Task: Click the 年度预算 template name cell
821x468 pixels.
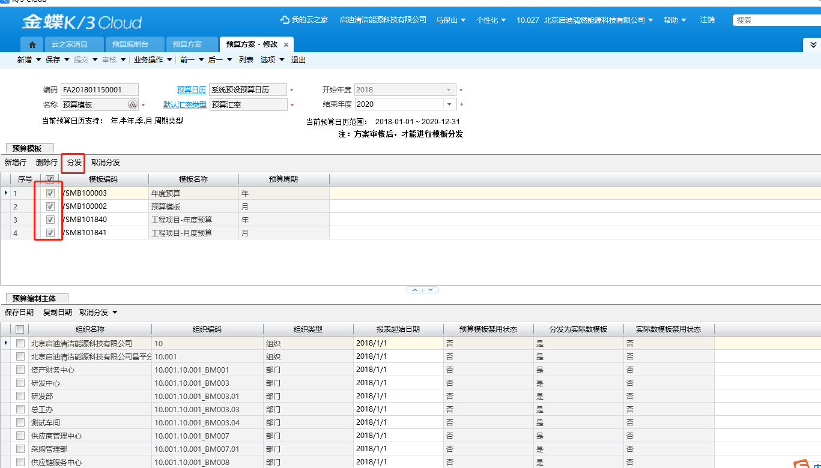Action: 193,193
